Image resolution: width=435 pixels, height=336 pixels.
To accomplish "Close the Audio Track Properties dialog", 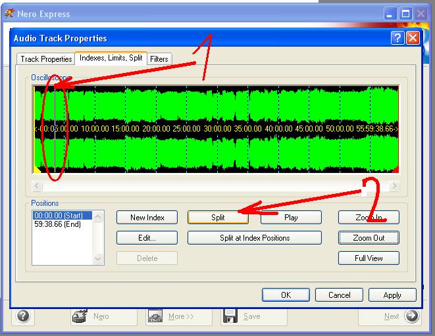I will click(x=413, y=37).
